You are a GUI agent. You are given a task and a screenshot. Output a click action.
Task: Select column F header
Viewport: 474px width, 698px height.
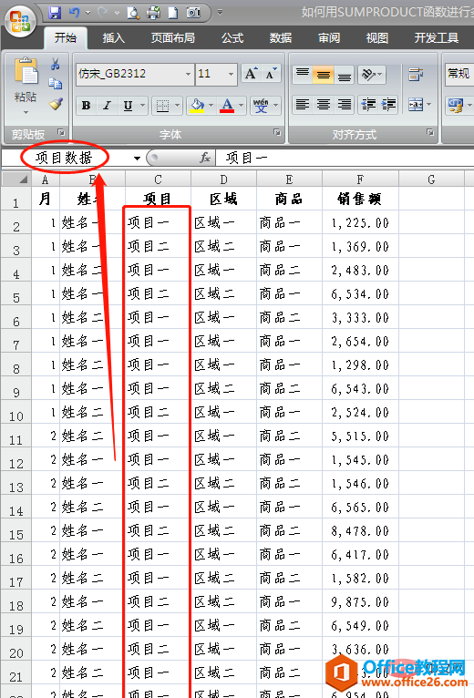click(360, 179)
